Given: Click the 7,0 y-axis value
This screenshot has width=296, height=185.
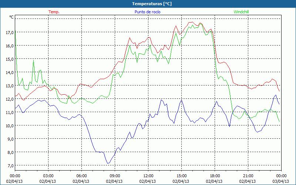Looking at the screenshot, I should [x=10, y=165].
